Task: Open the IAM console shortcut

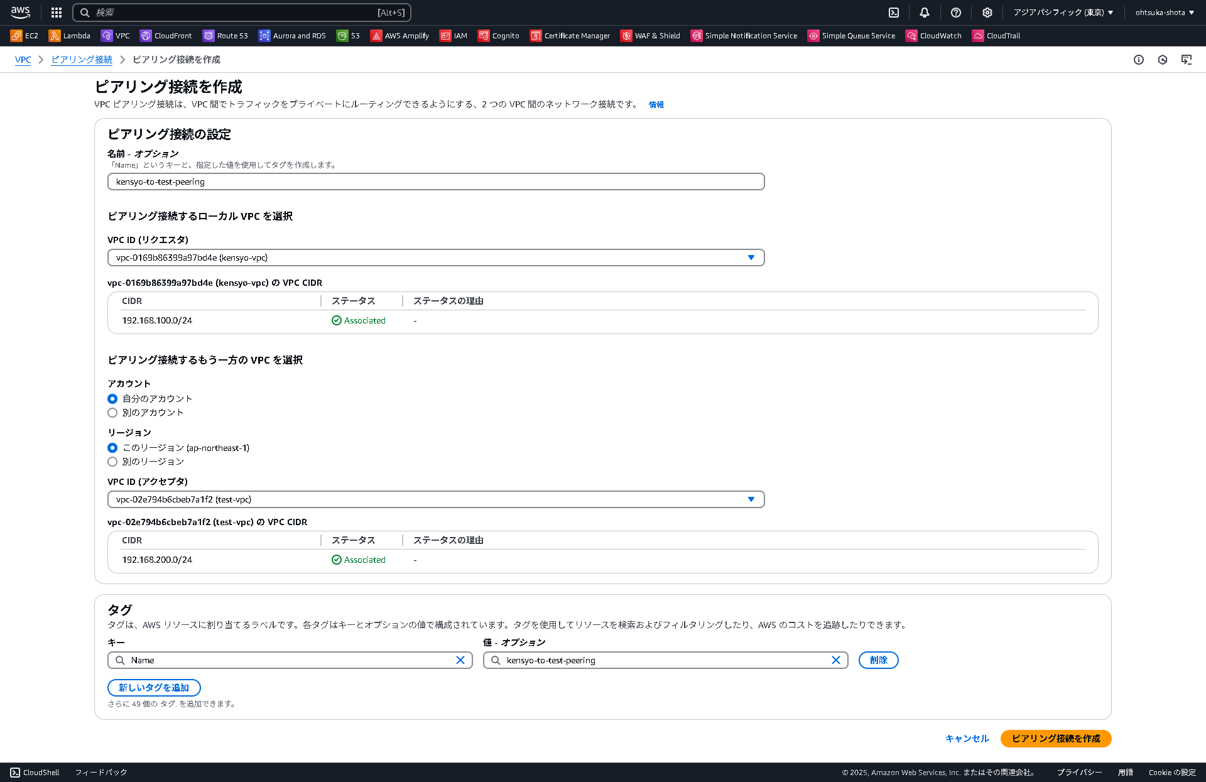Action: pyautogui.click(x=454, y=36)
